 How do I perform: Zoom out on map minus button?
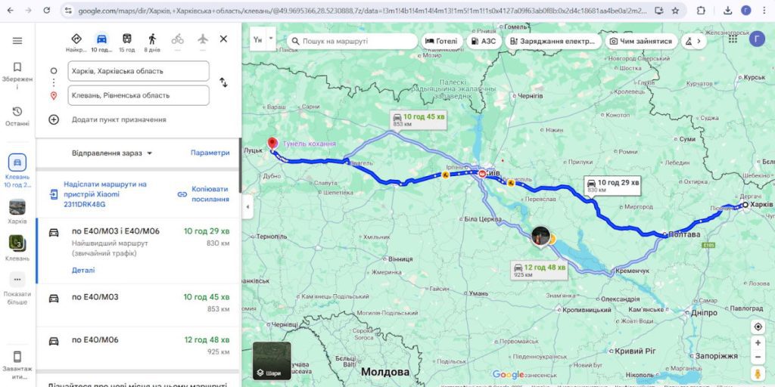tap(758, 357)
